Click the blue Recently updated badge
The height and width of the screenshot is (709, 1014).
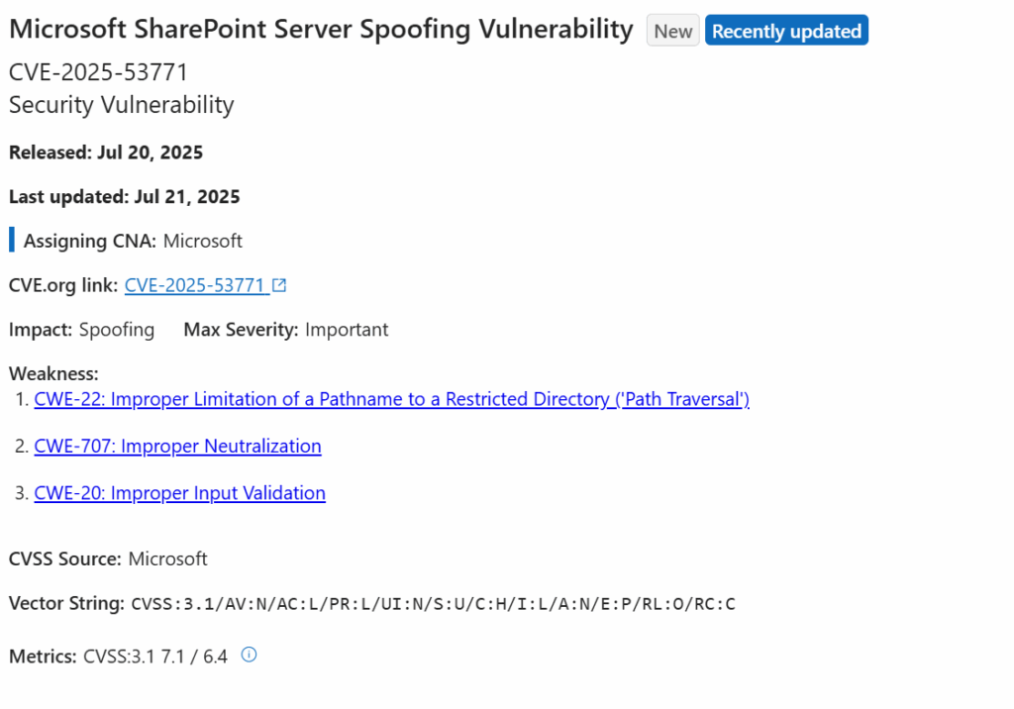[x=786, y=30]
